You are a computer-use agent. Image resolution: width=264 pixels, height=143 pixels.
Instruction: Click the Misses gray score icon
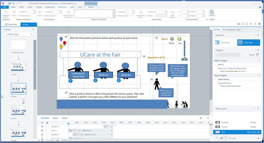pos(172,39)
